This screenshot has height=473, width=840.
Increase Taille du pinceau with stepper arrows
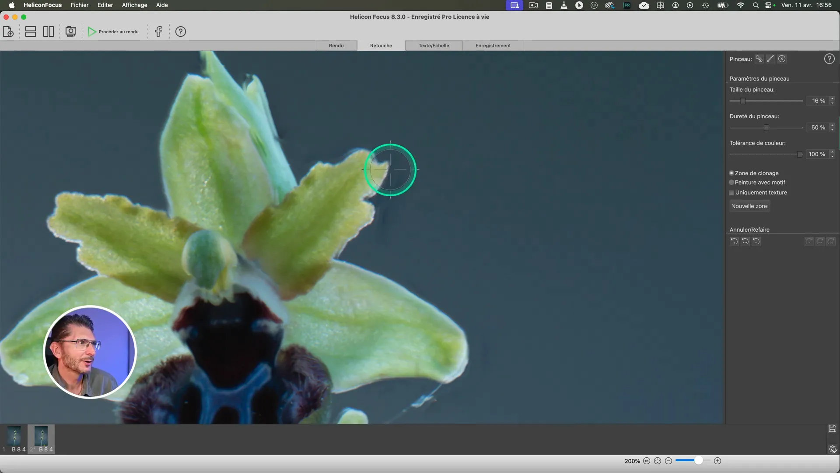click(x=832, y=99)
